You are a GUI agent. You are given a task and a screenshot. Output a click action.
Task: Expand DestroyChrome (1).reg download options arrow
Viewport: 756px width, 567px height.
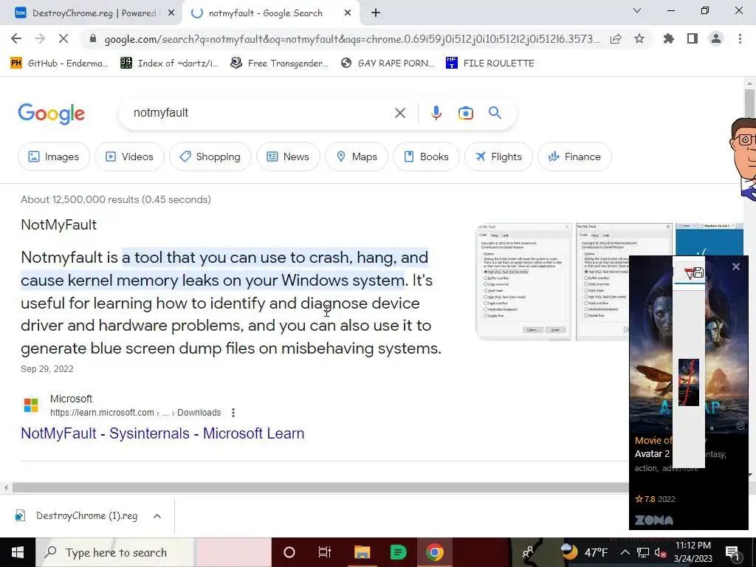click(x=157, y=516)
